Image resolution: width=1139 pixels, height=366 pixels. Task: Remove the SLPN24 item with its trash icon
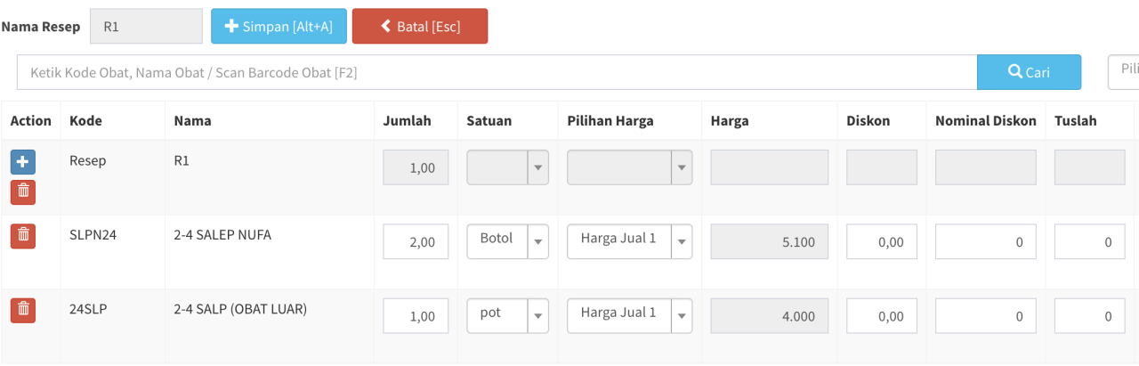(x=23, y=236)
